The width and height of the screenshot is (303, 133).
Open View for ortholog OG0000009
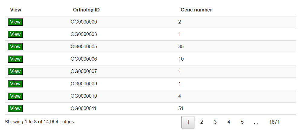click(15, 84)
